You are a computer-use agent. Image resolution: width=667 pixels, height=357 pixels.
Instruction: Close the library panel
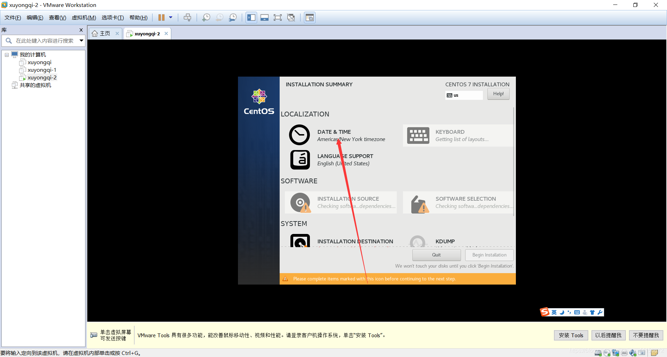point(81,30)
